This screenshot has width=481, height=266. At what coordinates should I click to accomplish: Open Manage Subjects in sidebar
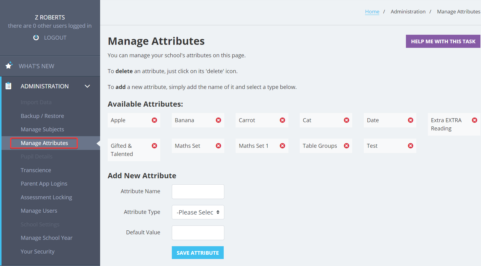42,129
